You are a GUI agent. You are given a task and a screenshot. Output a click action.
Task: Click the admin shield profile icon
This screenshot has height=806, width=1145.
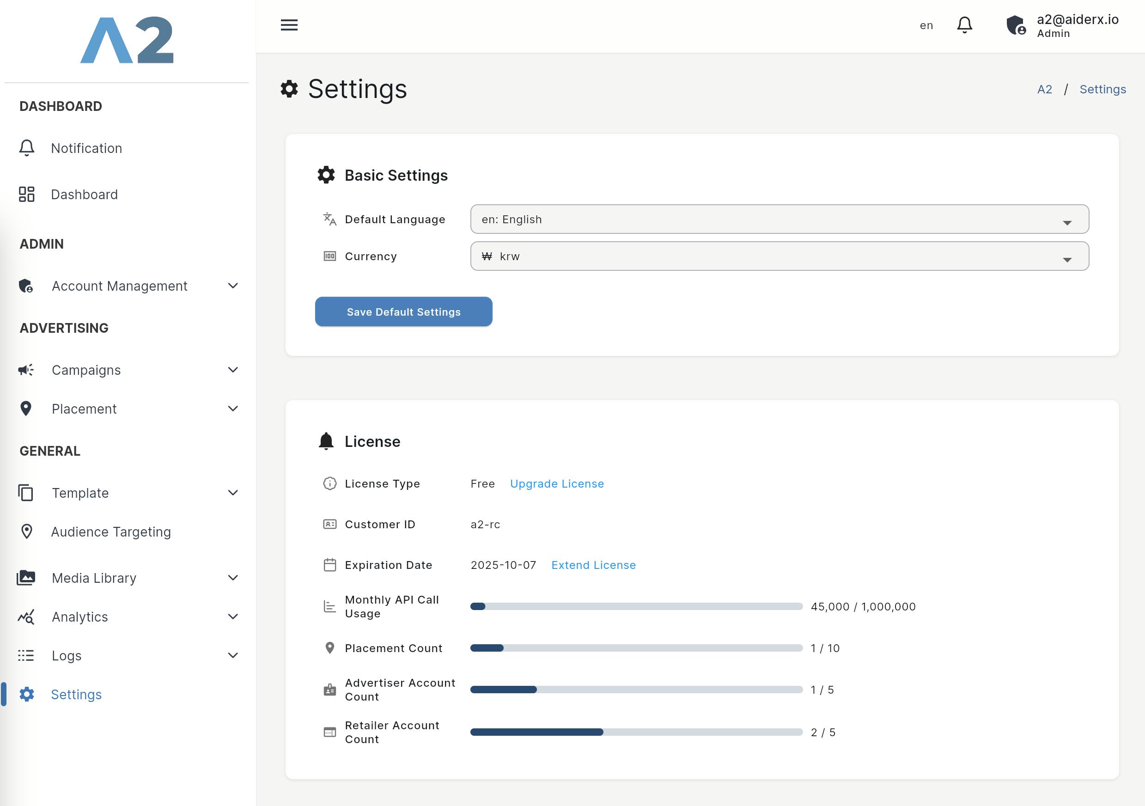(x=1016, y=25)
